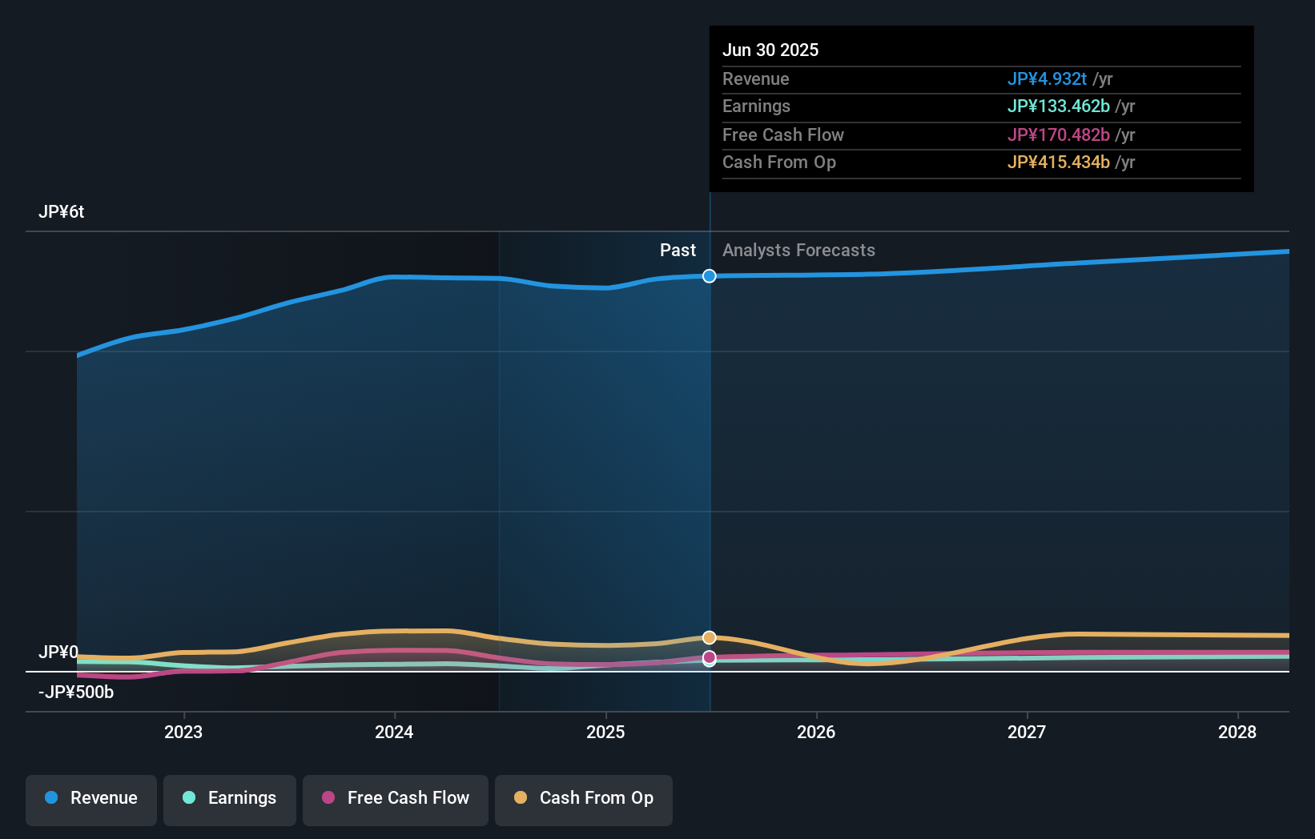Click the blue Revenue data point marker
This screenshot has width=1315, height=839.
(x=710, y=276)
